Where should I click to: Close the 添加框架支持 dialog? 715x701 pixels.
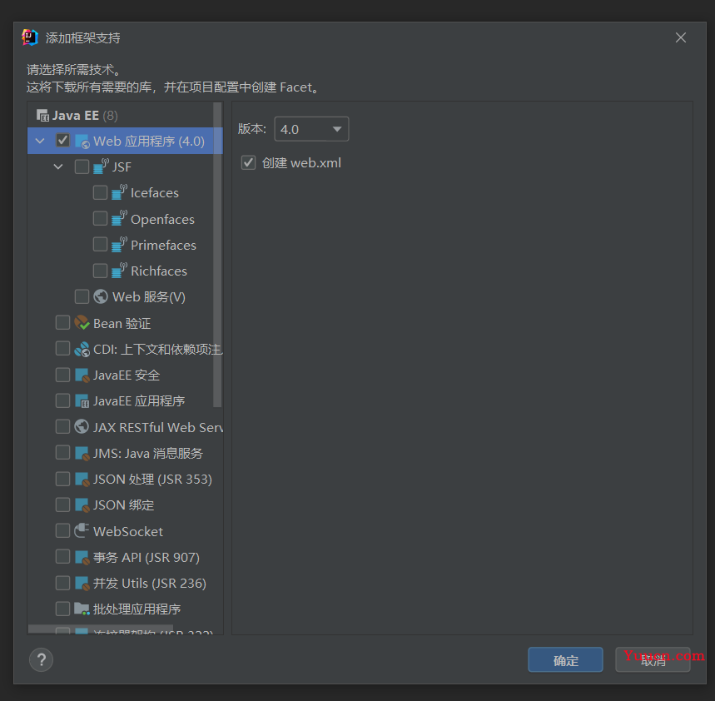681,37
